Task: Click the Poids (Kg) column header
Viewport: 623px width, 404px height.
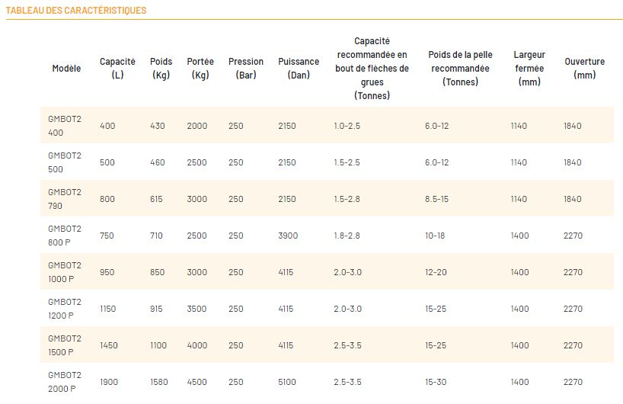Action: [161, 69]
